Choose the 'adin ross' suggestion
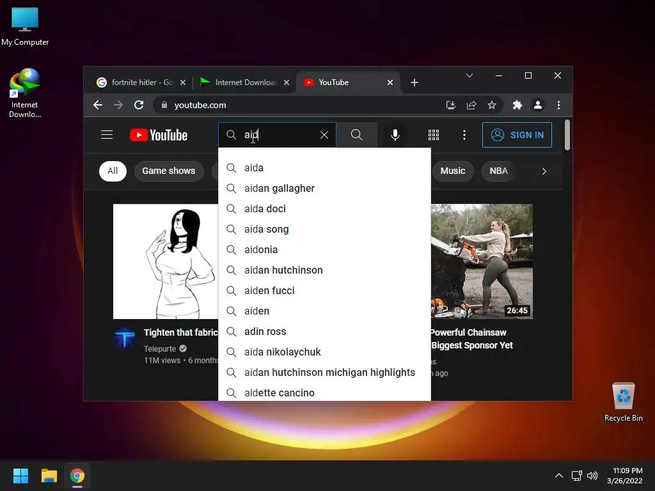Viewport: 655px width, 491px height. (324, 332)
